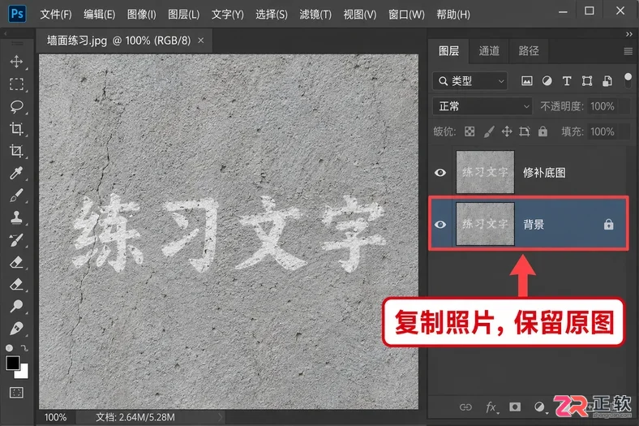Open the 正常 blend mode dropdown
This screenshot has width=639, height=426.
point(482,106)
